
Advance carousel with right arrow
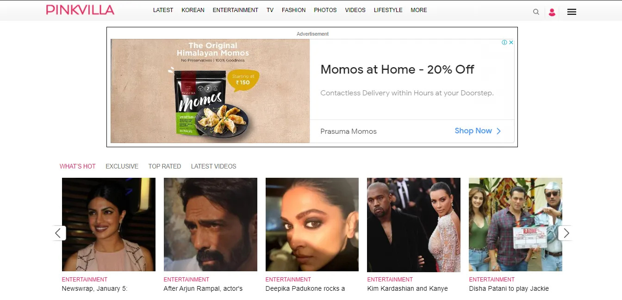(566, 233)
